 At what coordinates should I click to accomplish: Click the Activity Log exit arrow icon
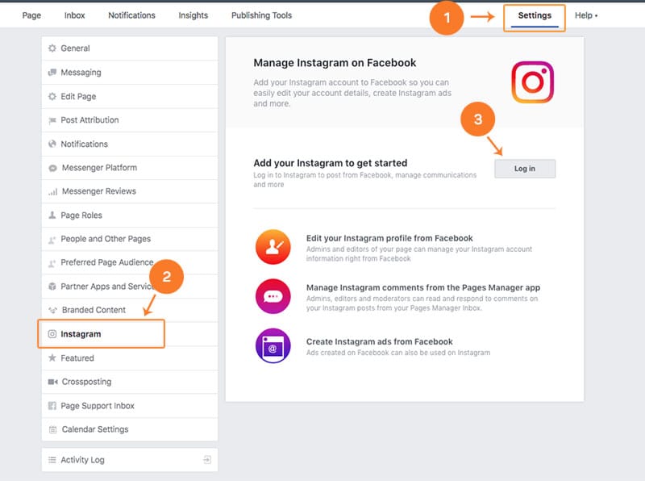coord(207,459)
